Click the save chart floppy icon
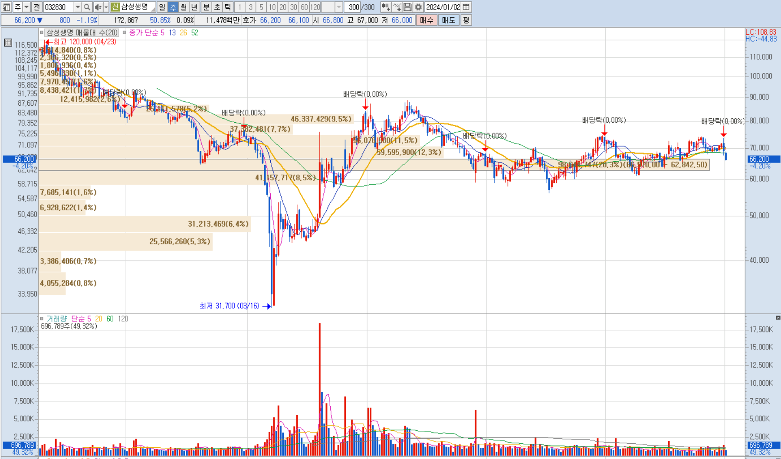This screenshot has width=781, height=459. pos(407,7)
